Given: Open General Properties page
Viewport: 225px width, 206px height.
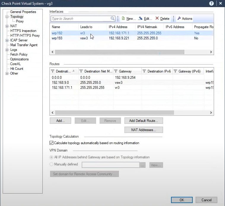Looking at the screenshot, I should tap(23, 12).
